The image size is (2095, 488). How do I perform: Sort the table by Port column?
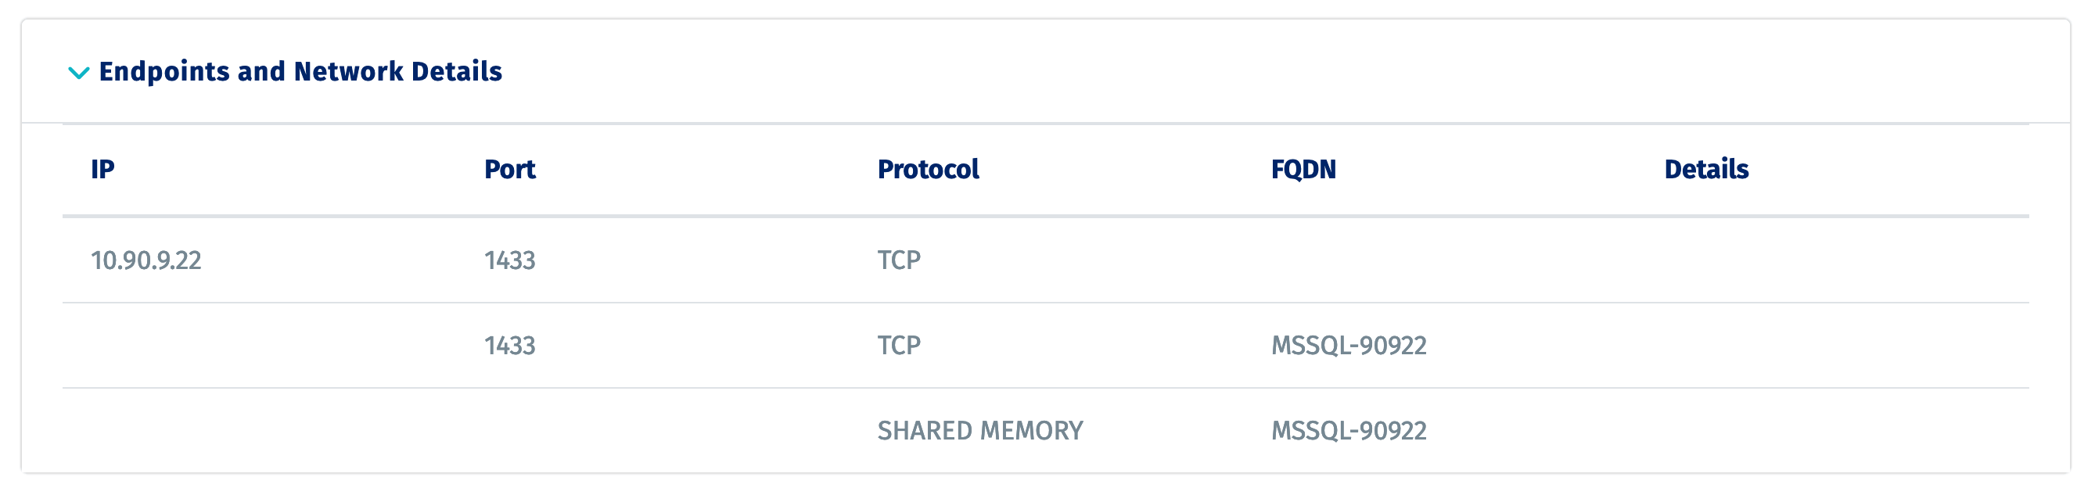click(x=510, y=170)
